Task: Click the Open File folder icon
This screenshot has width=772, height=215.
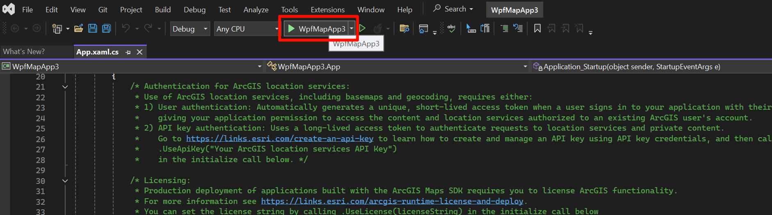Action: pyautogui.click(x=79, y=28)
